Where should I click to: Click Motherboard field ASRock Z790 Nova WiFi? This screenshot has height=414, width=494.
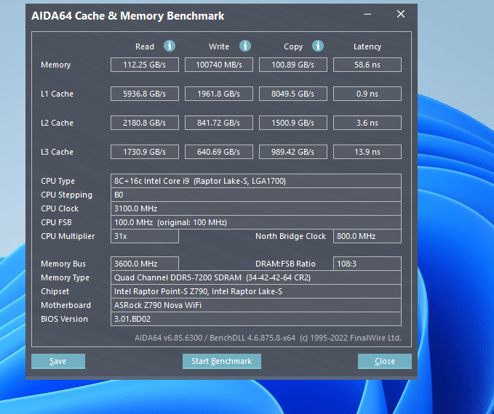(256, 305)
